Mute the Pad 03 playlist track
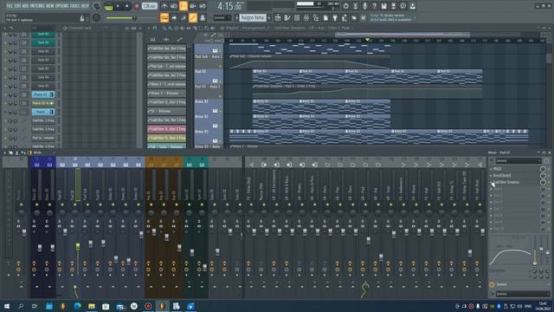Viewport: 554px width, 312px height. click(x=220, y=81)
